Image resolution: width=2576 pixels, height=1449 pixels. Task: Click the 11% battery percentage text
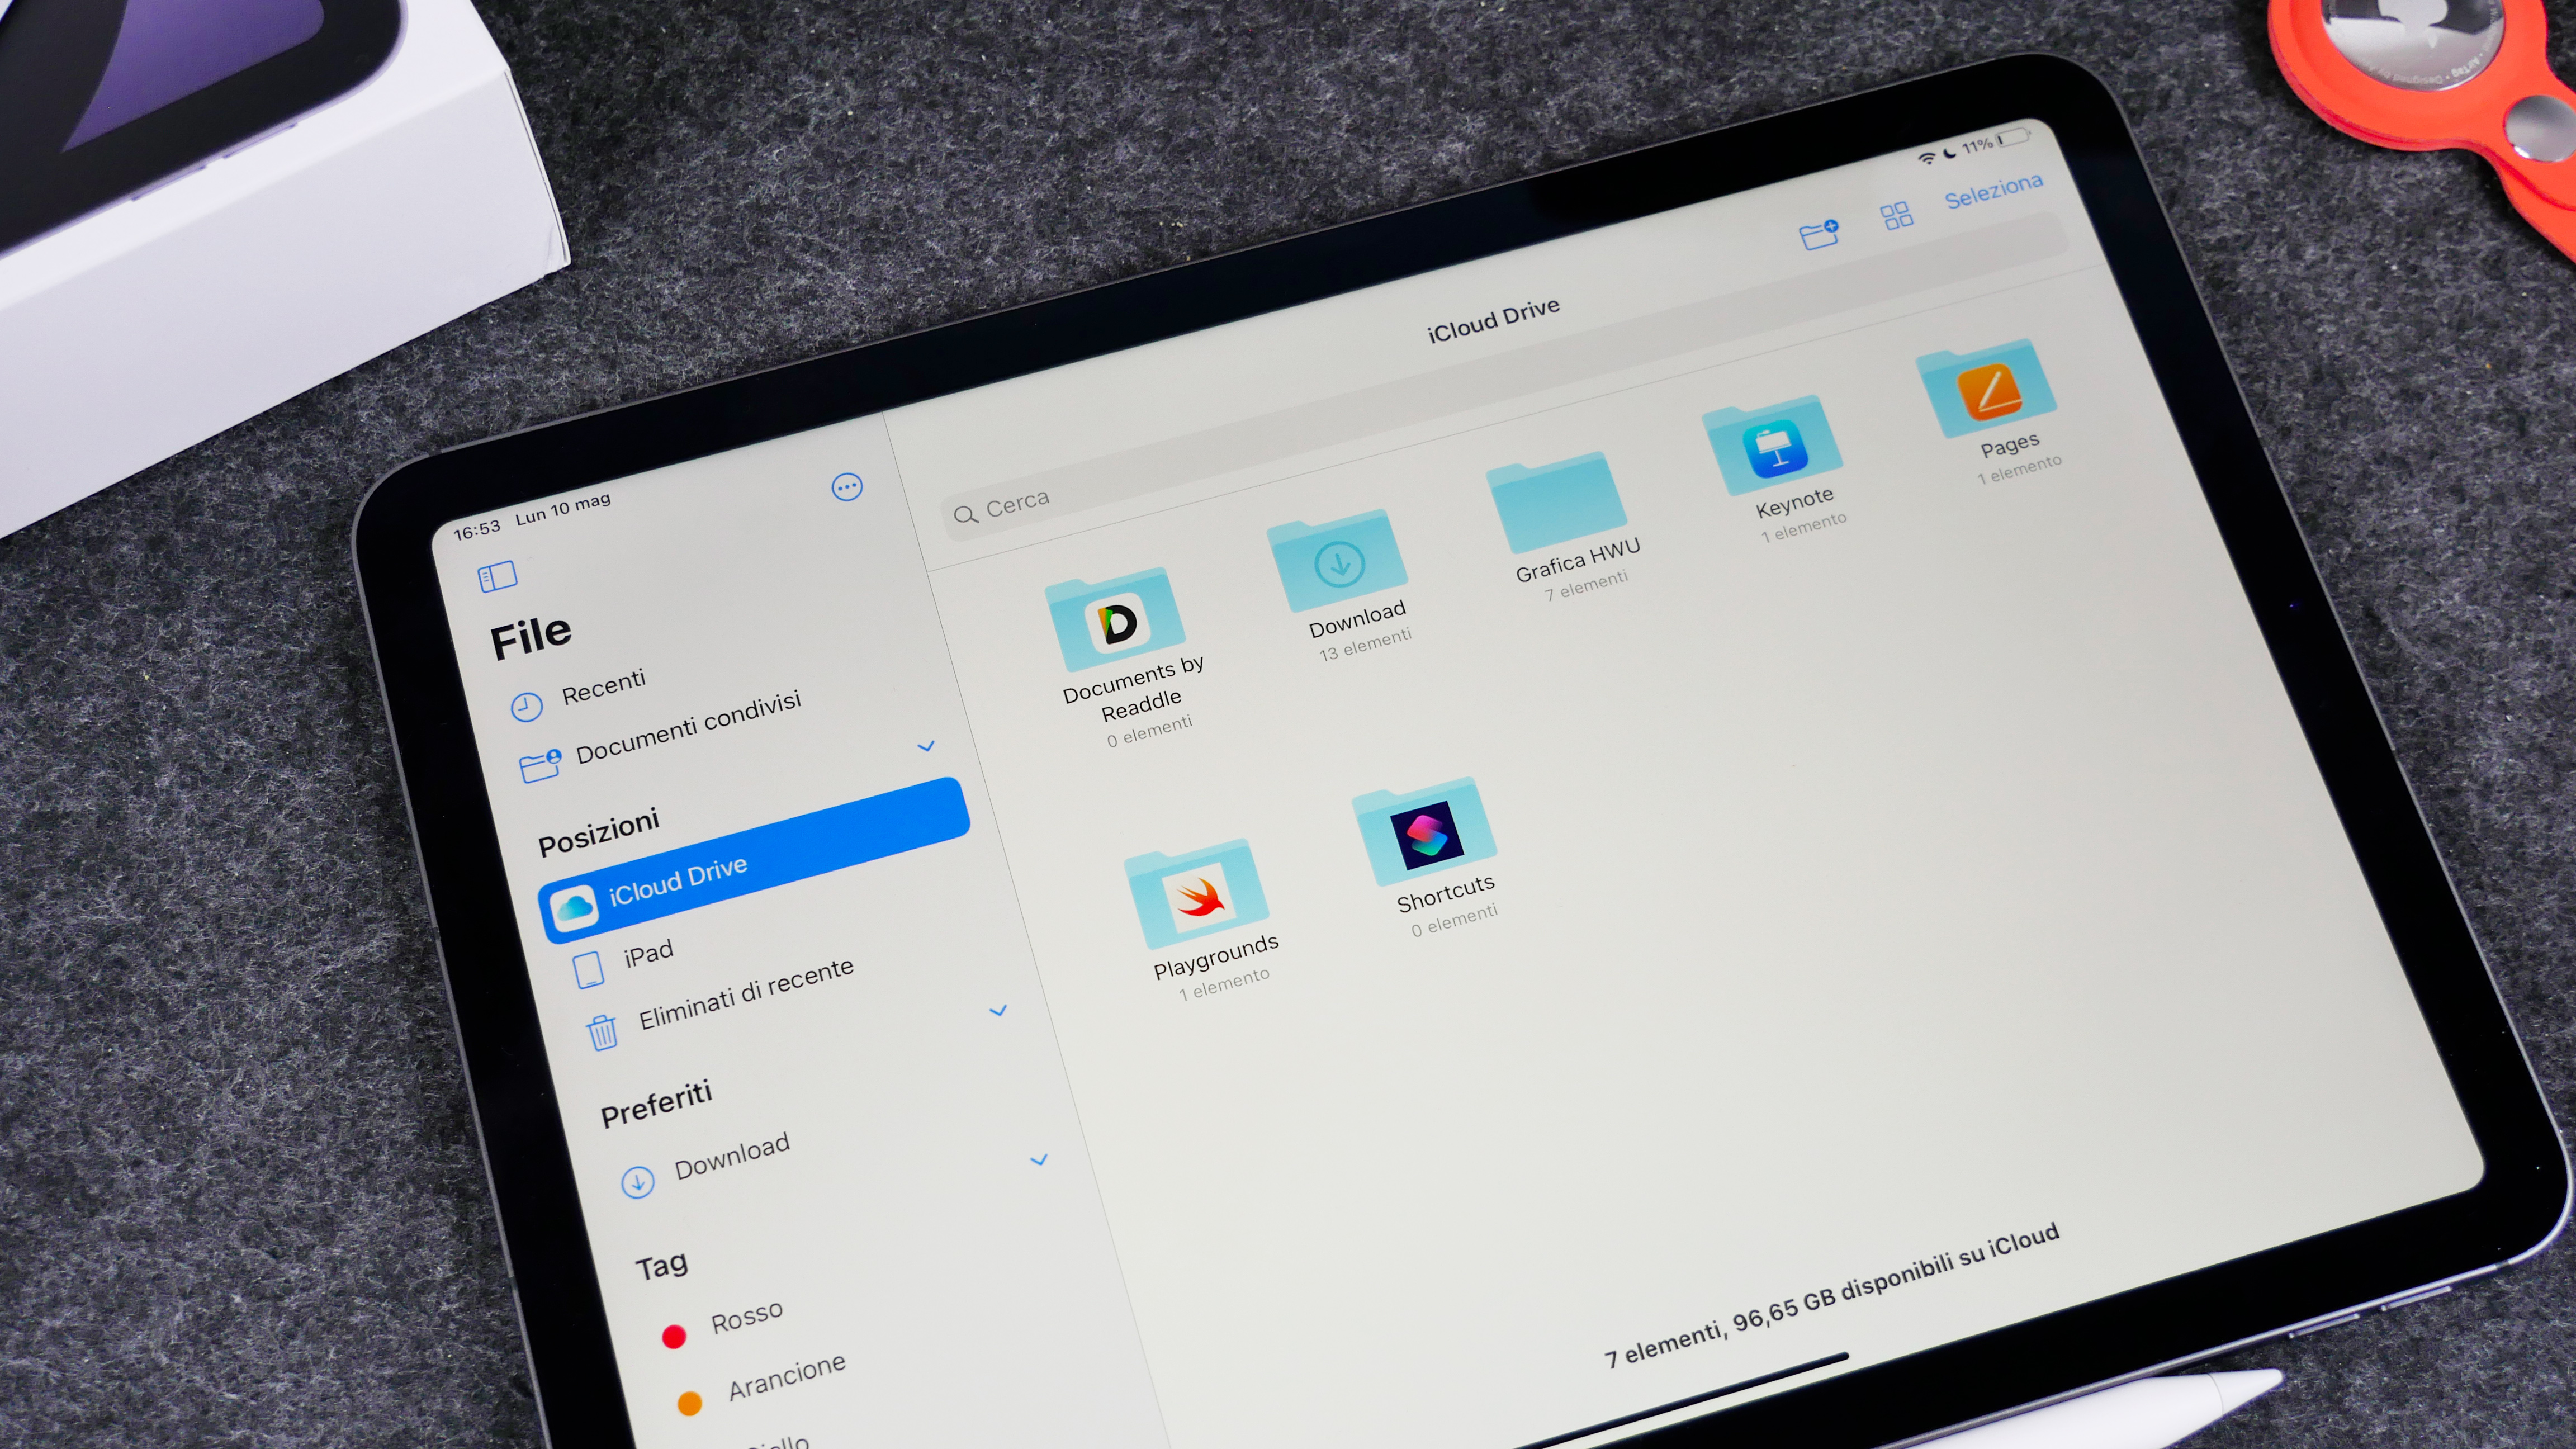pyautogui.click(x=1977, y=146)
